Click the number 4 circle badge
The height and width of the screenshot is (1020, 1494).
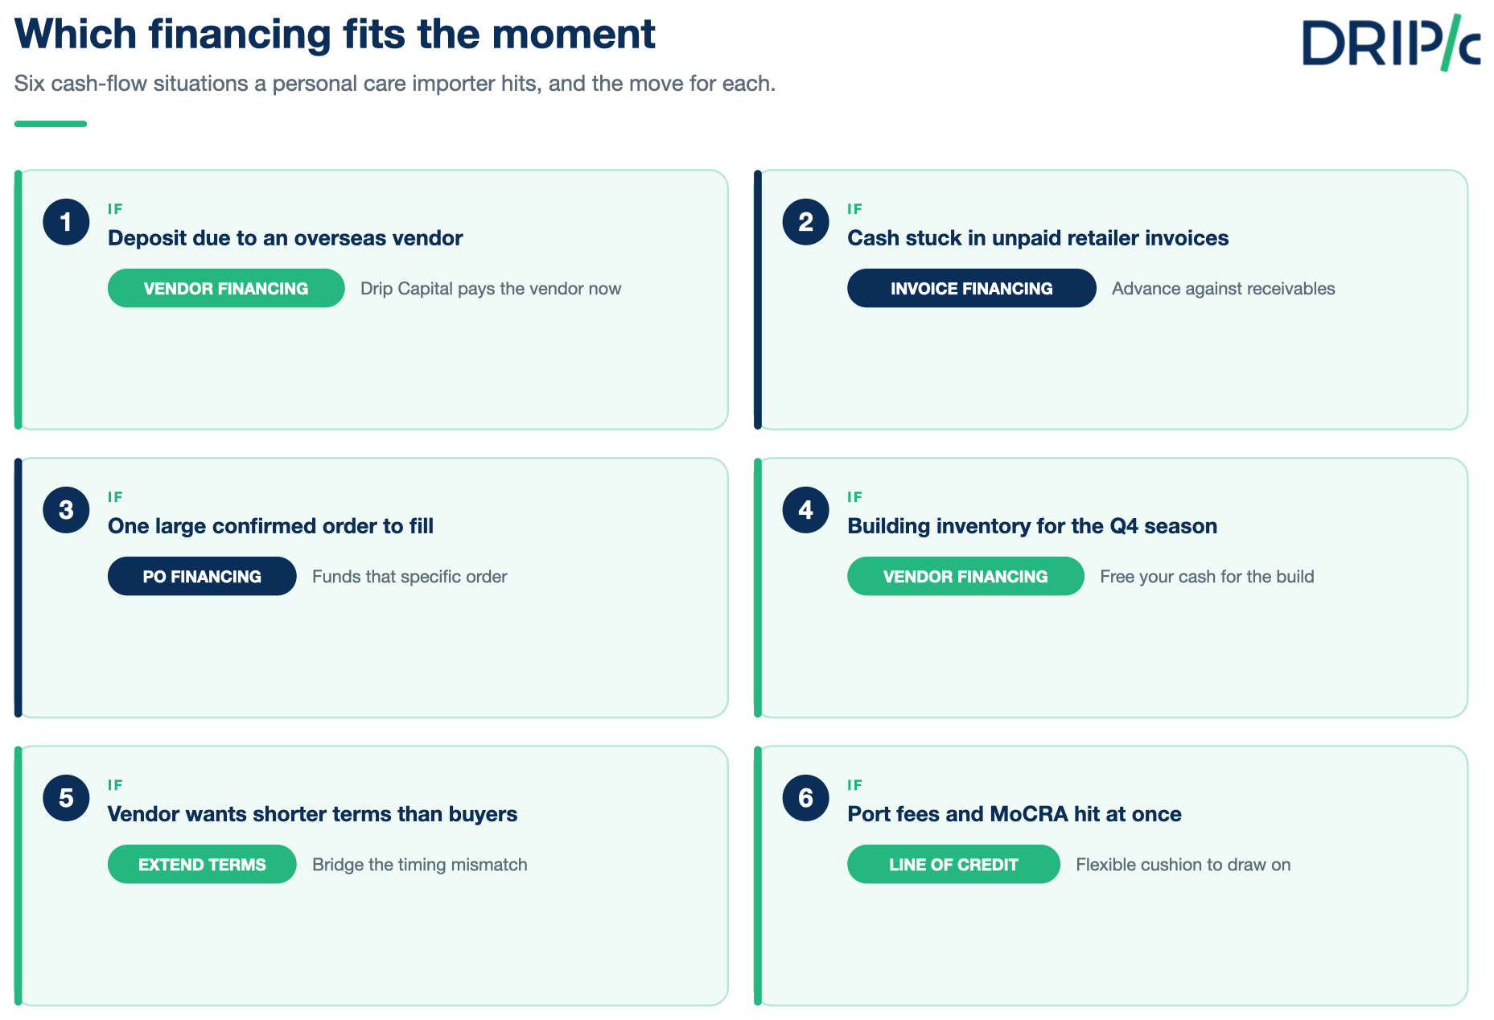pyautogui.click(x=805, y=510)
